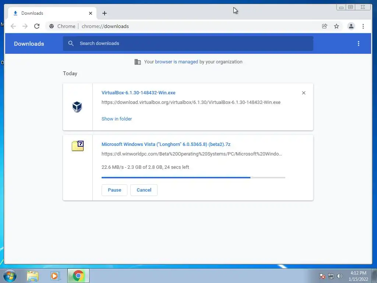Click the Vista download progress bar
377x283 pixels.
tap(193, 178)
